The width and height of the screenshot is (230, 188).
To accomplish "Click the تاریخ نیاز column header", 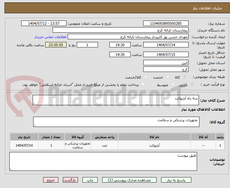I will [24, 137].
